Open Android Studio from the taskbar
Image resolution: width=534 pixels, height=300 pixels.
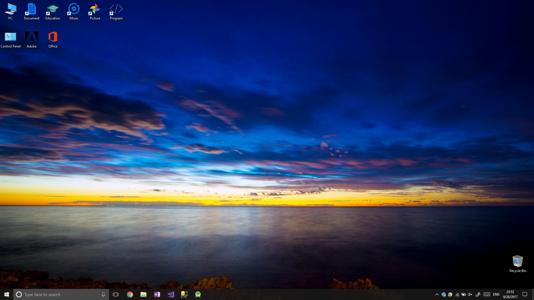(x=198, y=294)
